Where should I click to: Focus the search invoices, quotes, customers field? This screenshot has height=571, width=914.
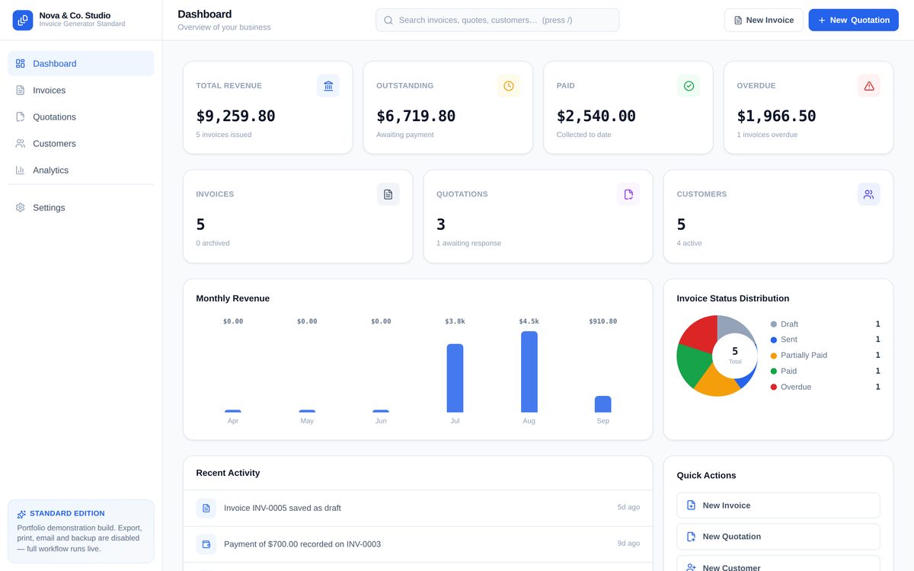point(497,21)
